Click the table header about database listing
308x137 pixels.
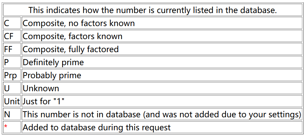(153, 10)
